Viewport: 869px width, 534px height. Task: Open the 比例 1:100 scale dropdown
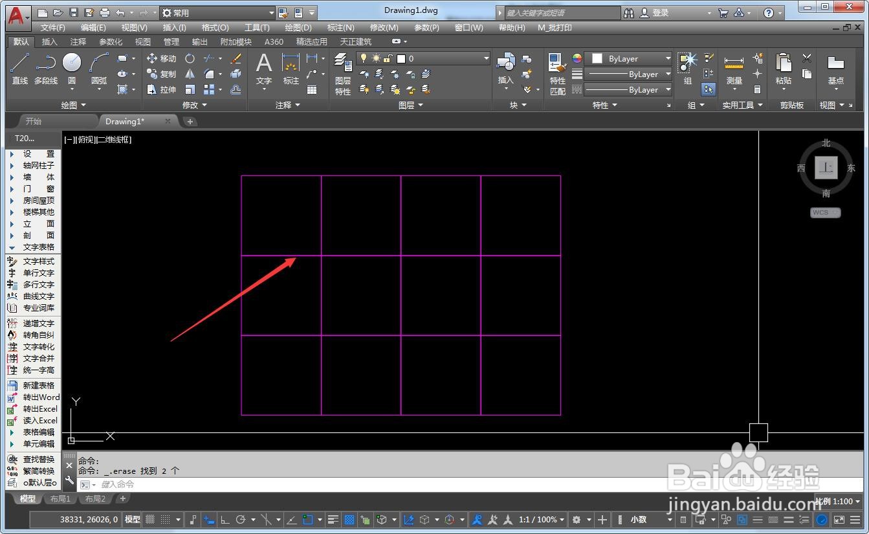[x=838, y=501]
